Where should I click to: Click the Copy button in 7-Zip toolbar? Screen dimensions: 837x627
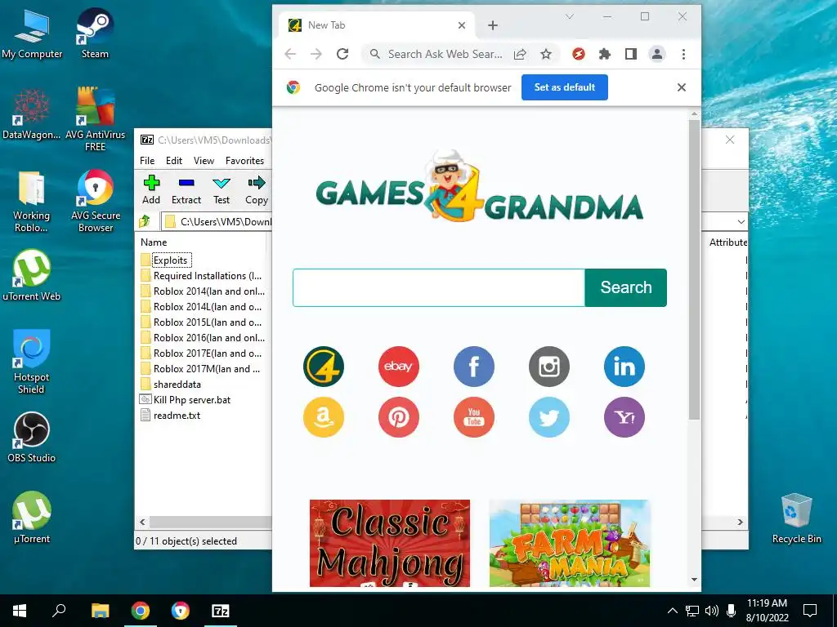(257, 189)
